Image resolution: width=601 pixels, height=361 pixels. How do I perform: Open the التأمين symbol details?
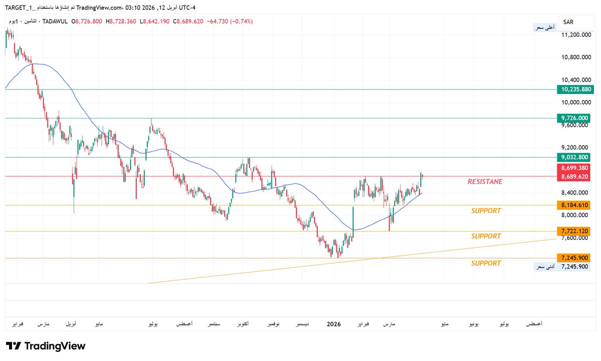tap(31, 21)
